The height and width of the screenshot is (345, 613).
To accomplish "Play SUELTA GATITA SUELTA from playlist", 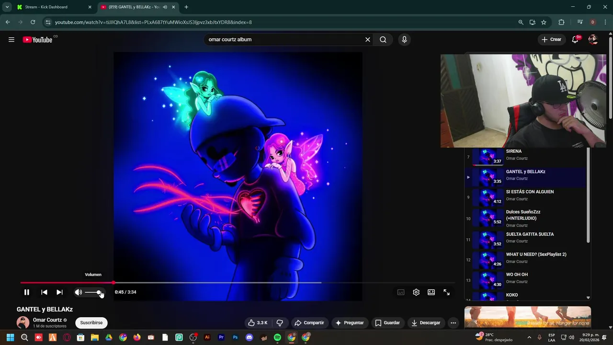I will click(526, 240).
